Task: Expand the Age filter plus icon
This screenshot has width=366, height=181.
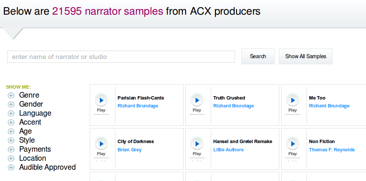Action: (x=11, y=131)
